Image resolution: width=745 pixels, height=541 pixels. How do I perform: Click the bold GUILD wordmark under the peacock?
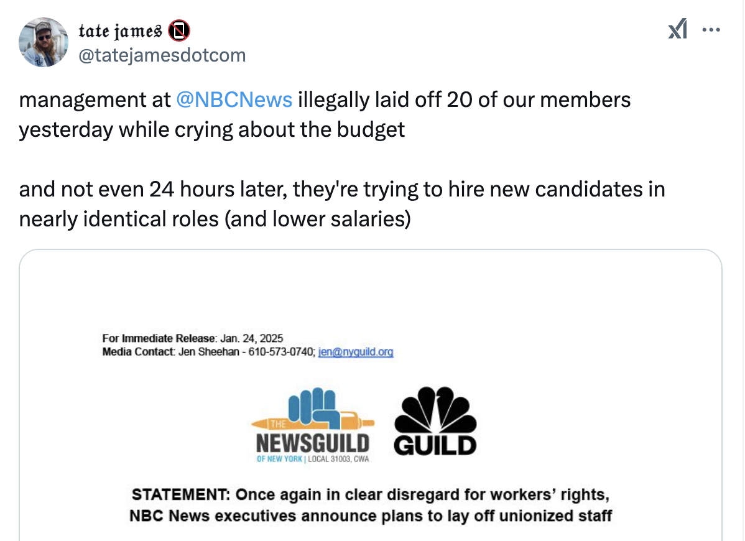coord(435,445)
